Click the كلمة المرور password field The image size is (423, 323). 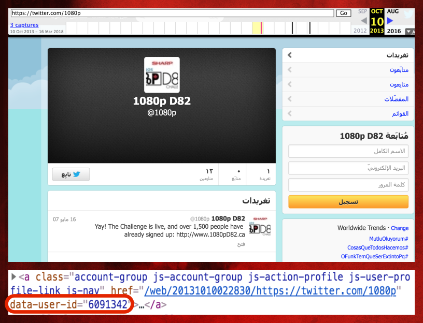coord(348,185)
